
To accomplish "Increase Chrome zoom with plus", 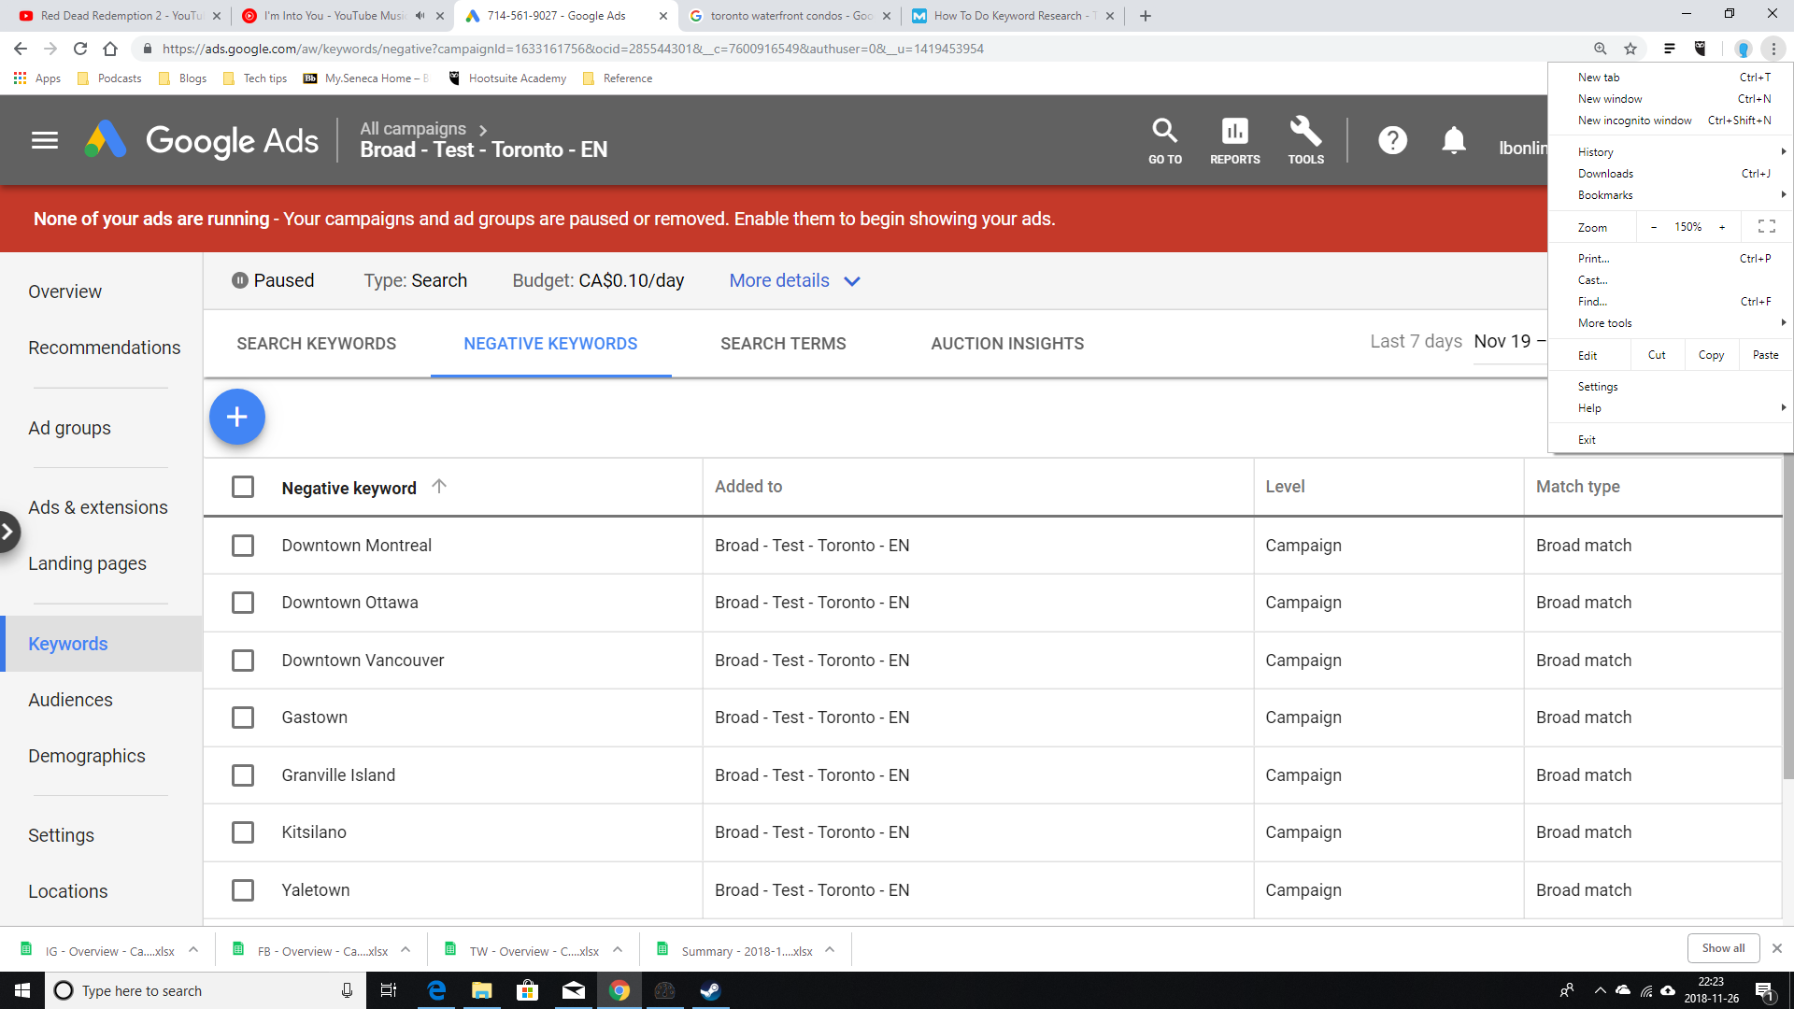I will pyautogui.click(x=1722, y=227).
